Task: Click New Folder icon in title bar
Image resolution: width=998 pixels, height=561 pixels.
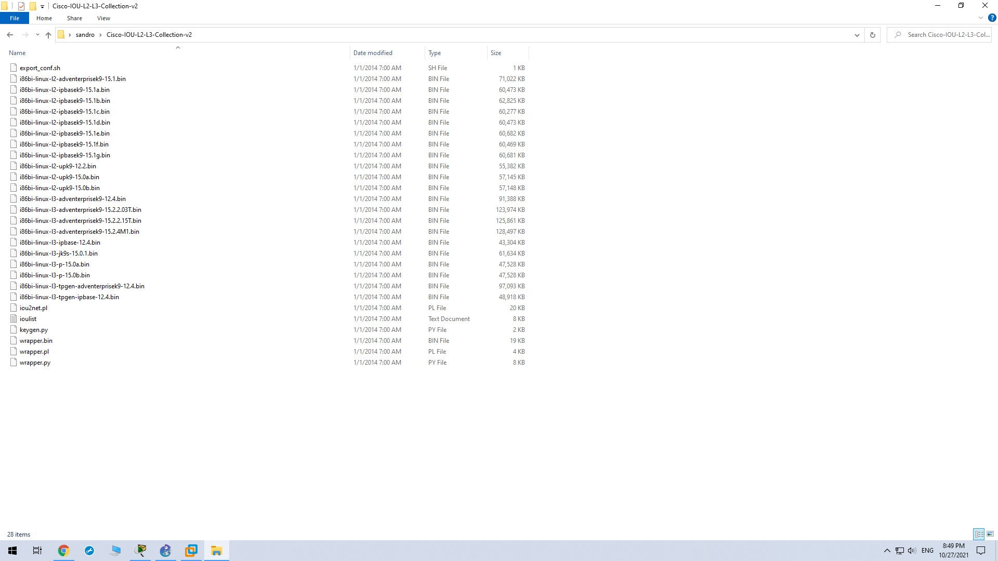Action: 33,6
